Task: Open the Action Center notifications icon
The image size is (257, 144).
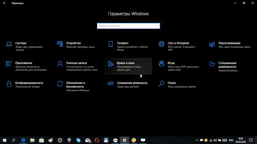Action: pos(251,140)
